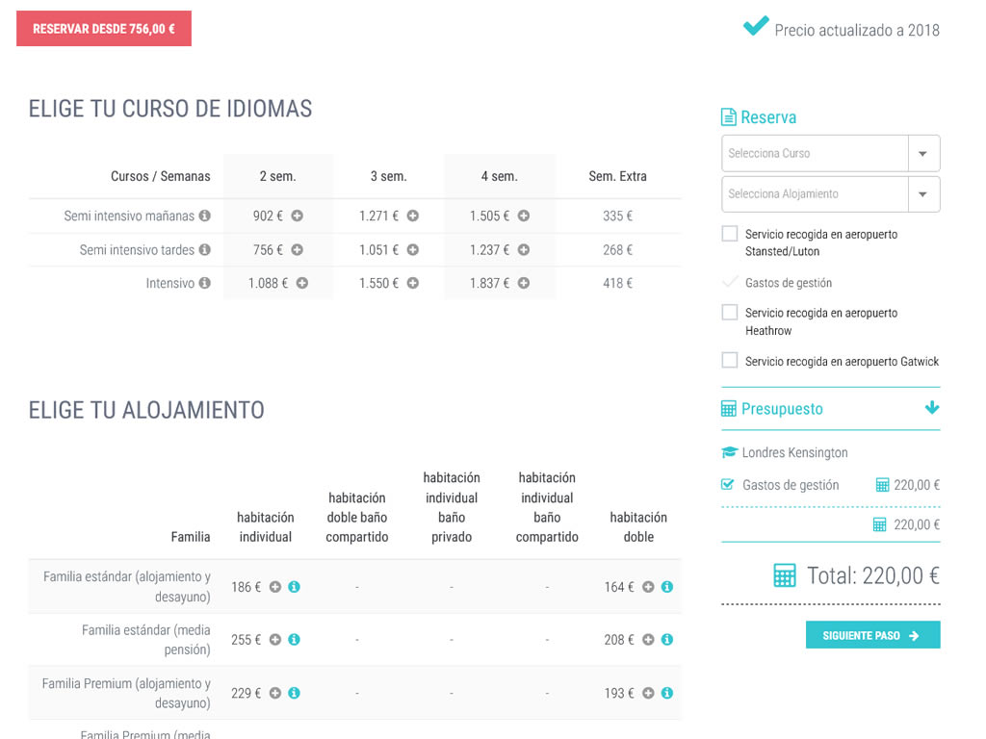Click the Londres Kensington budget entry
The width and height of the screenshot is (986, 739).
[x=793, y=452]
